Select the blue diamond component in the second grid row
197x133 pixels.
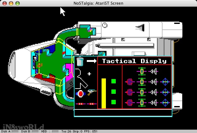[165, 82]
